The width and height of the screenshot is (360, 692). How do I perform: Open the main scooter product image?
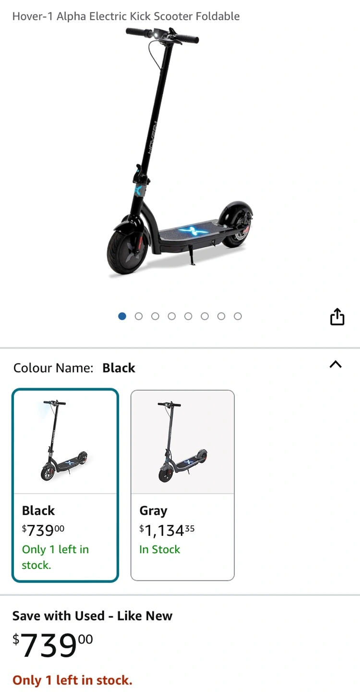(180, 152)
